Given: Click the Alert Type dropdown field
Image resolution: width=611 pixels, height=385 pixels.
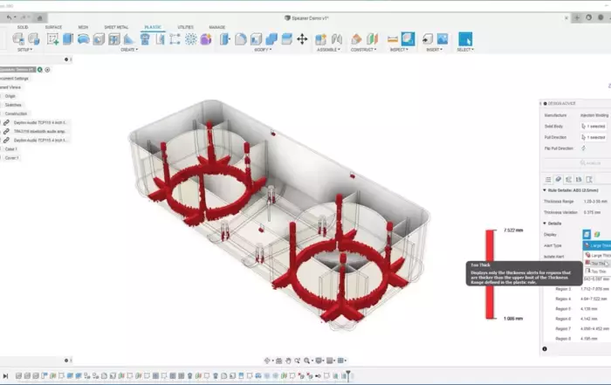Looking at the screenshot, I should [596, 245].
